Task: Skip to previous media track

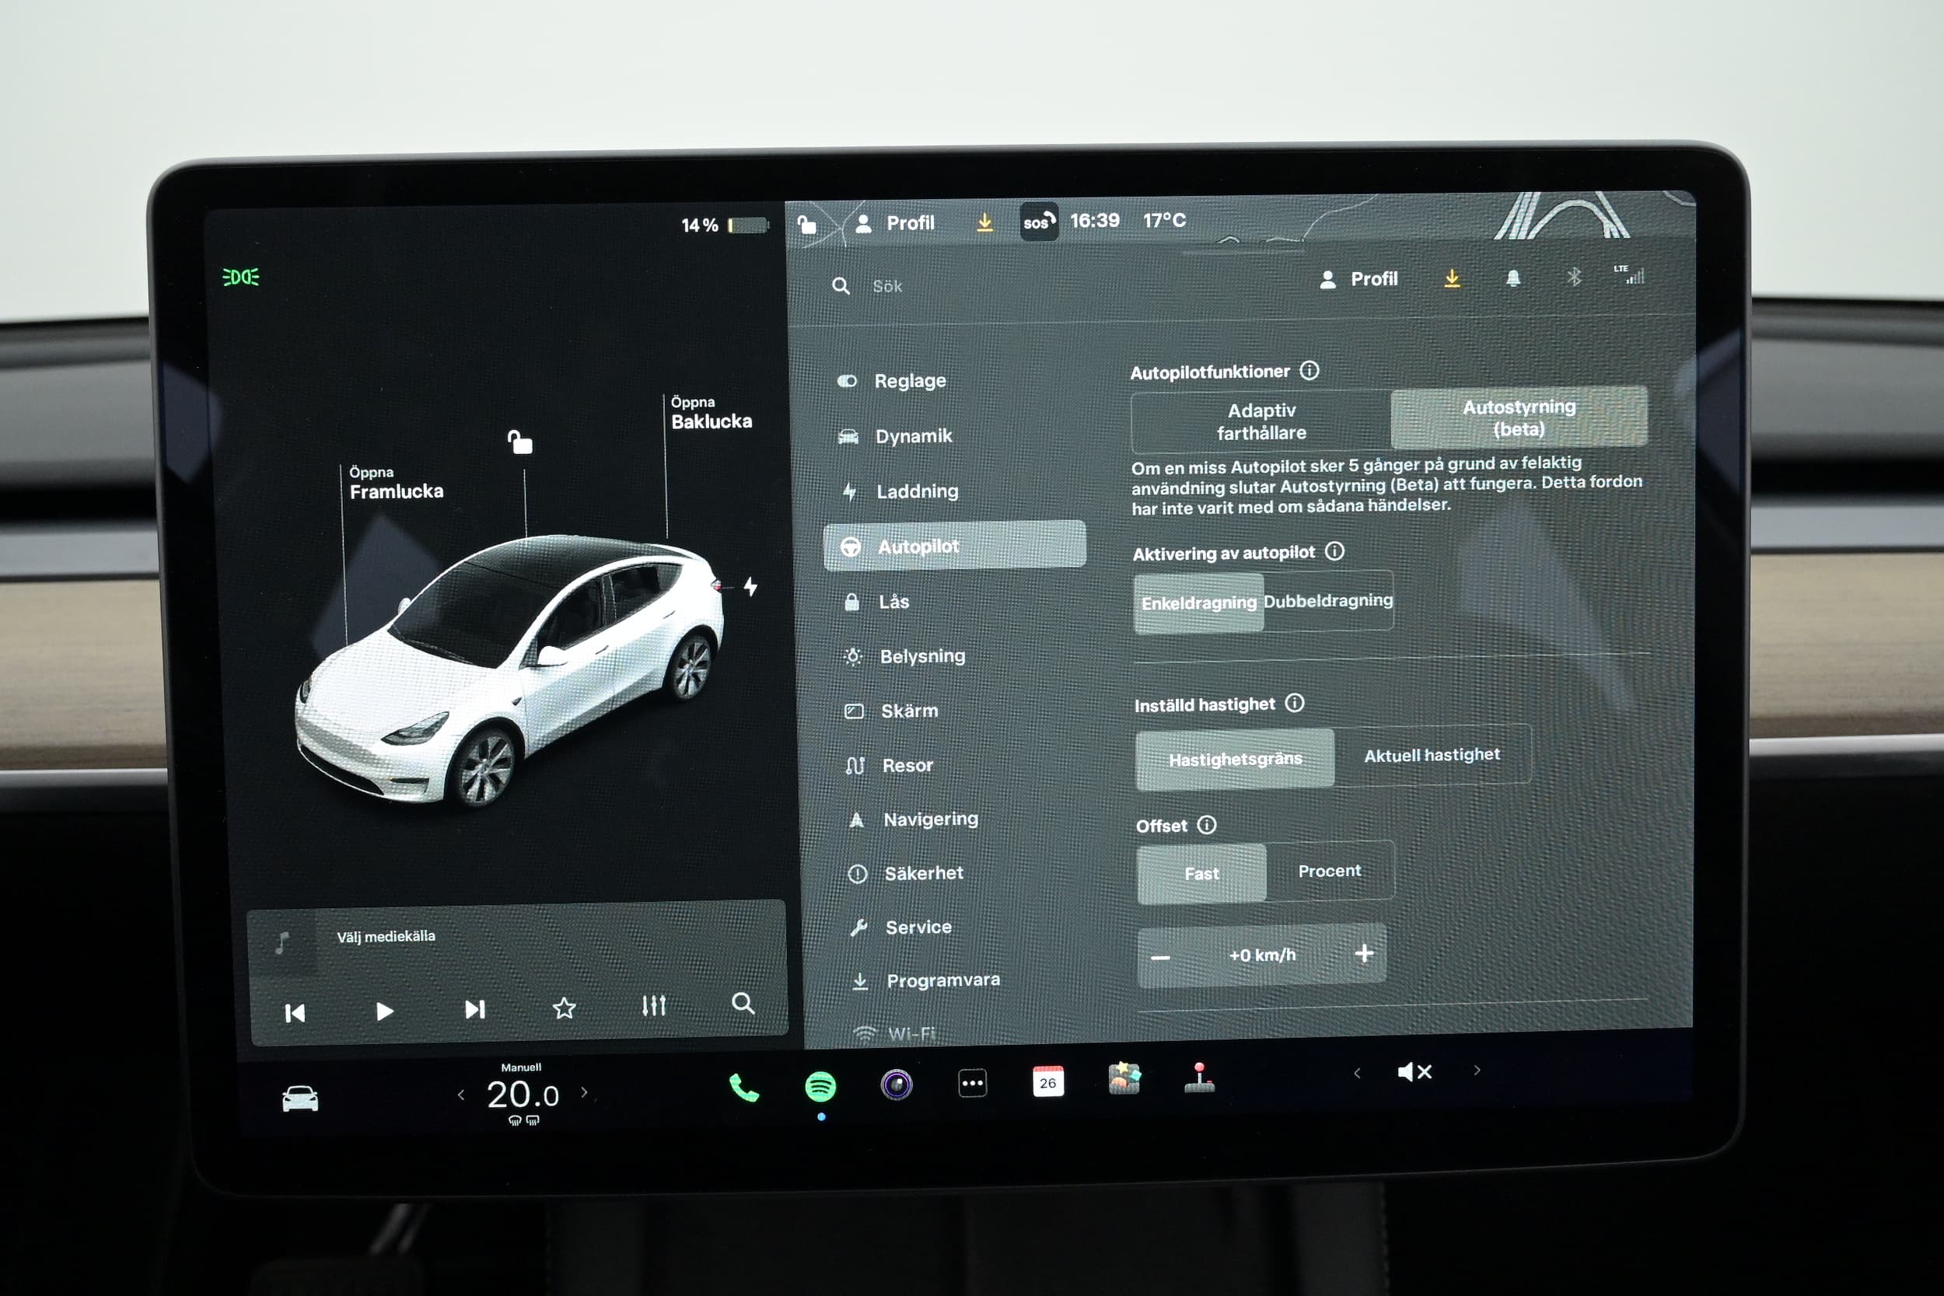Action: point(295,1013)
